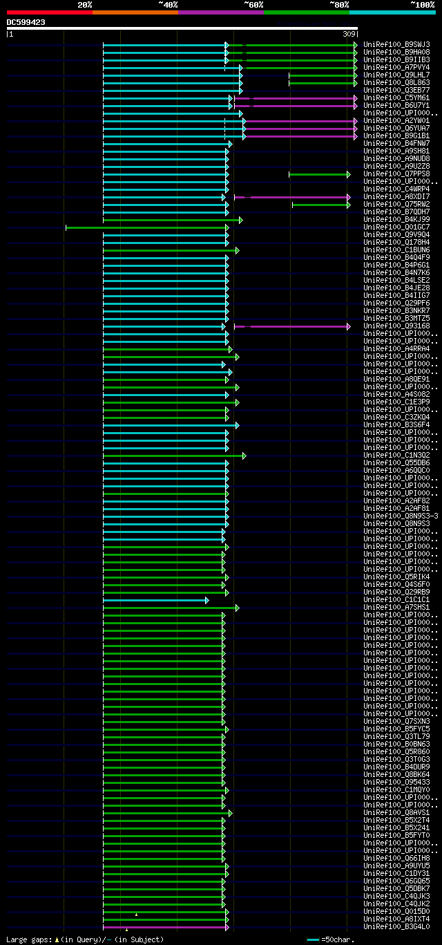
Task: Select UniRef100_A2AF82 label
Action: (x=396, y=500)
